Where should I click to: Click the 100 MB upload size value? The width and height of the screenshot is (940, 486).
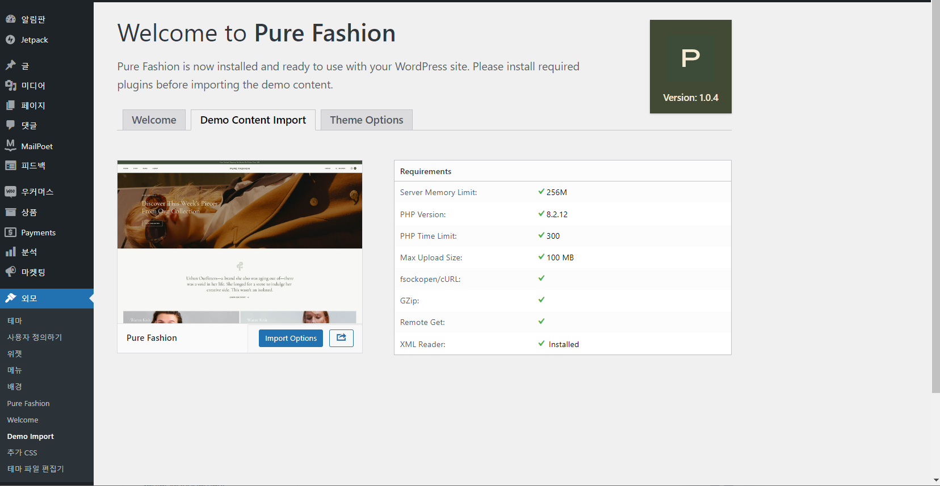(x=560, y=257)
